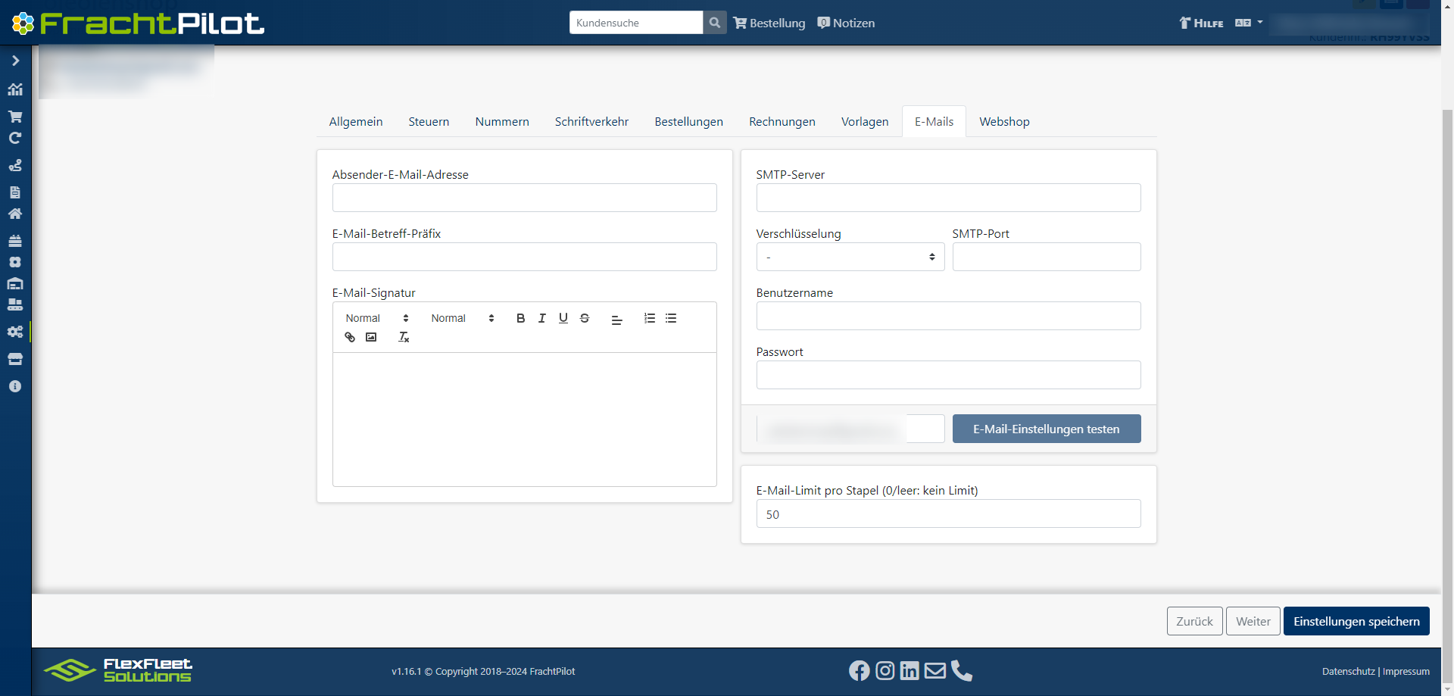Screen dimensions: 1454x696
Task: Open the language selector dropdown
Action: tap(1249, 23)
